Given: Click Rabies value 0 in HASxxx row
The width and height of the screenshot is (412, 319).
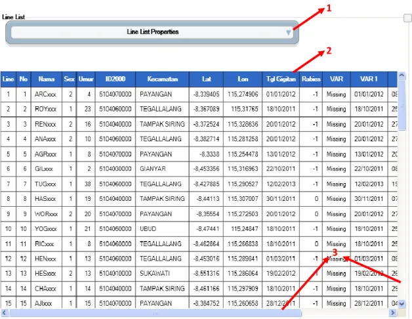Looking at the screenshot, I should [x=311, y=198].
